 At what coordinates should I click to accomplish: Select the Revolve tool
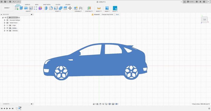[26, 8]
